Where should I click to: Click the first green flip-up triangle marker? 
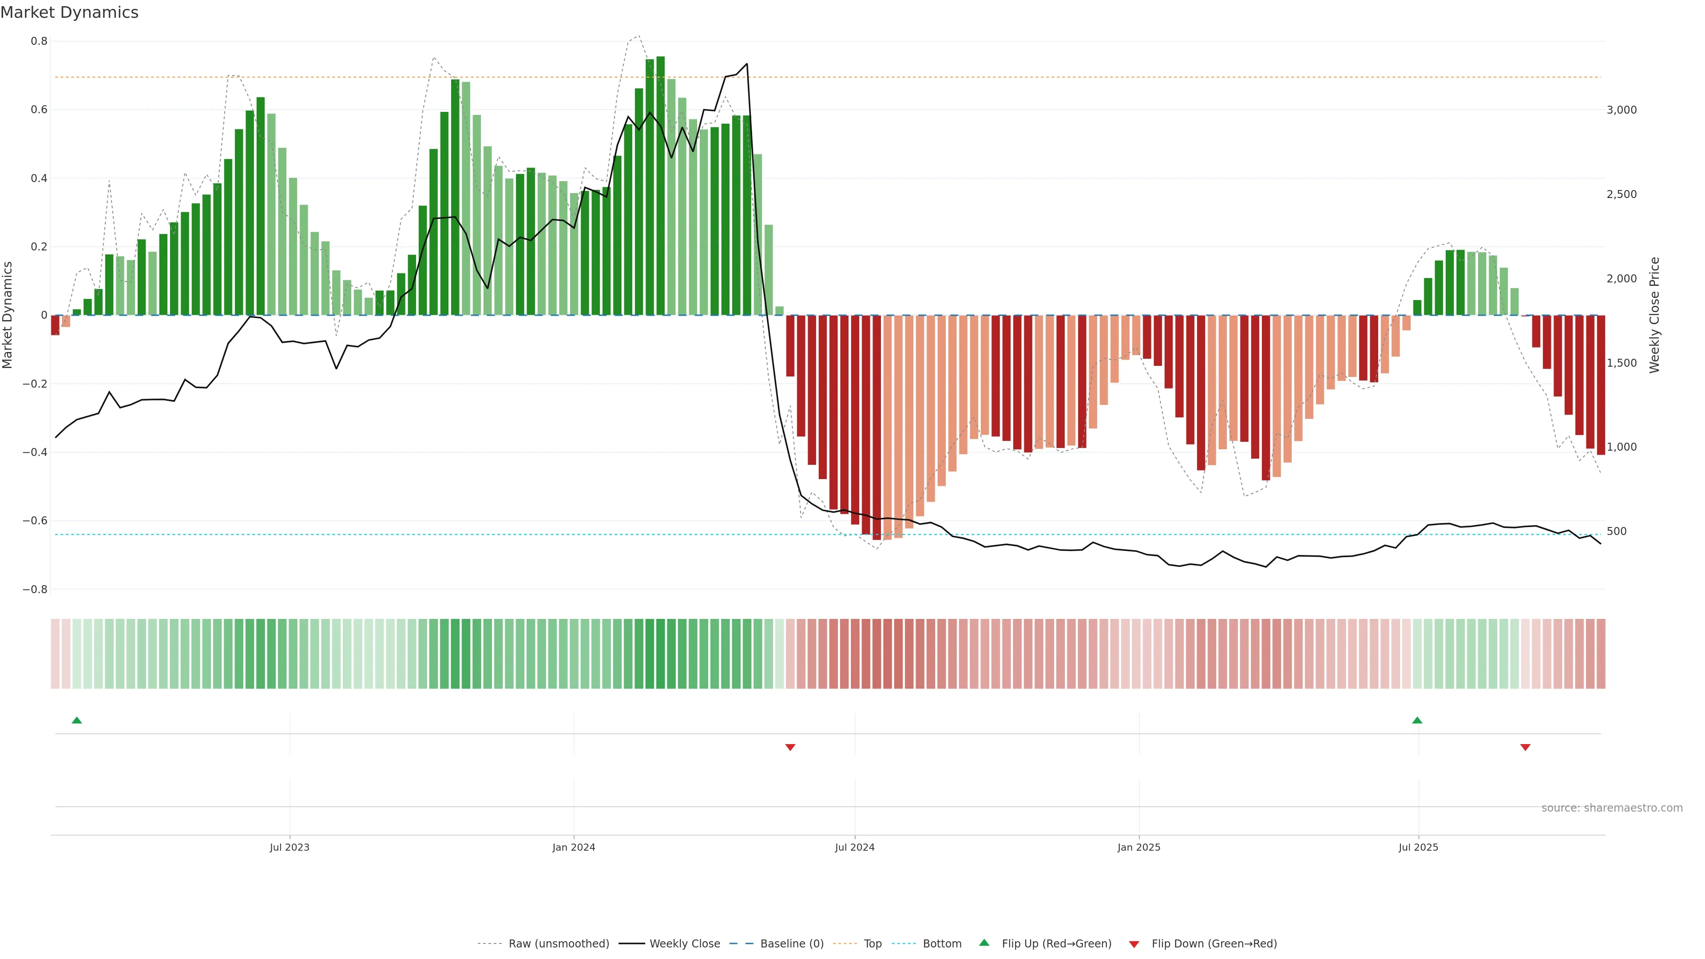(x=77, y=720)
